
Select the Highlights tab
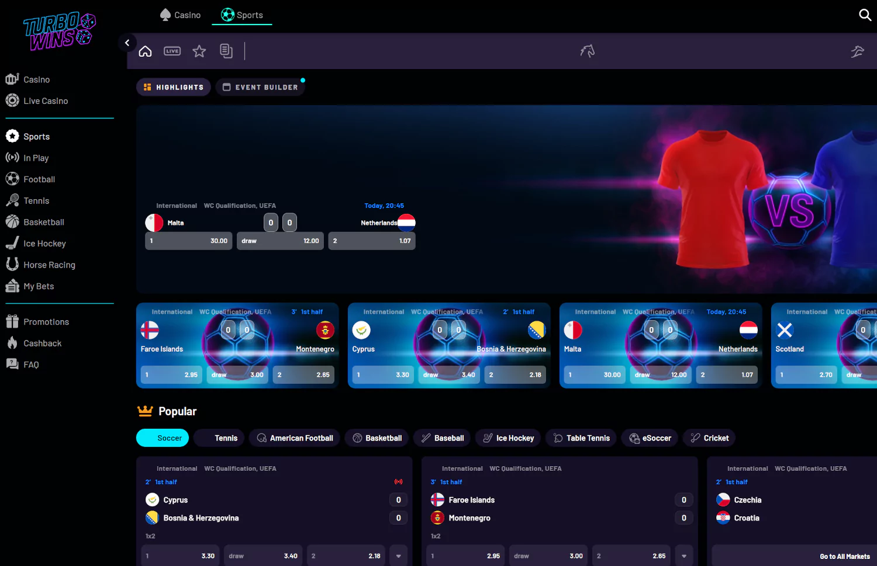coord(174,87)
